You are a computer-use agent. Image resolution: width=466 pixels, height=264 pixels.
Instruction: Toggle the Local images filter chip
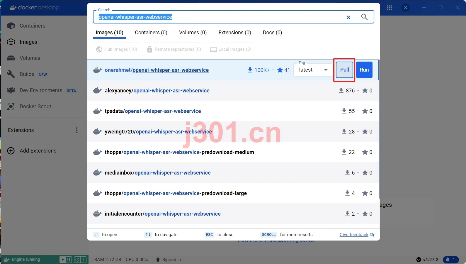[x=231, y=49]
